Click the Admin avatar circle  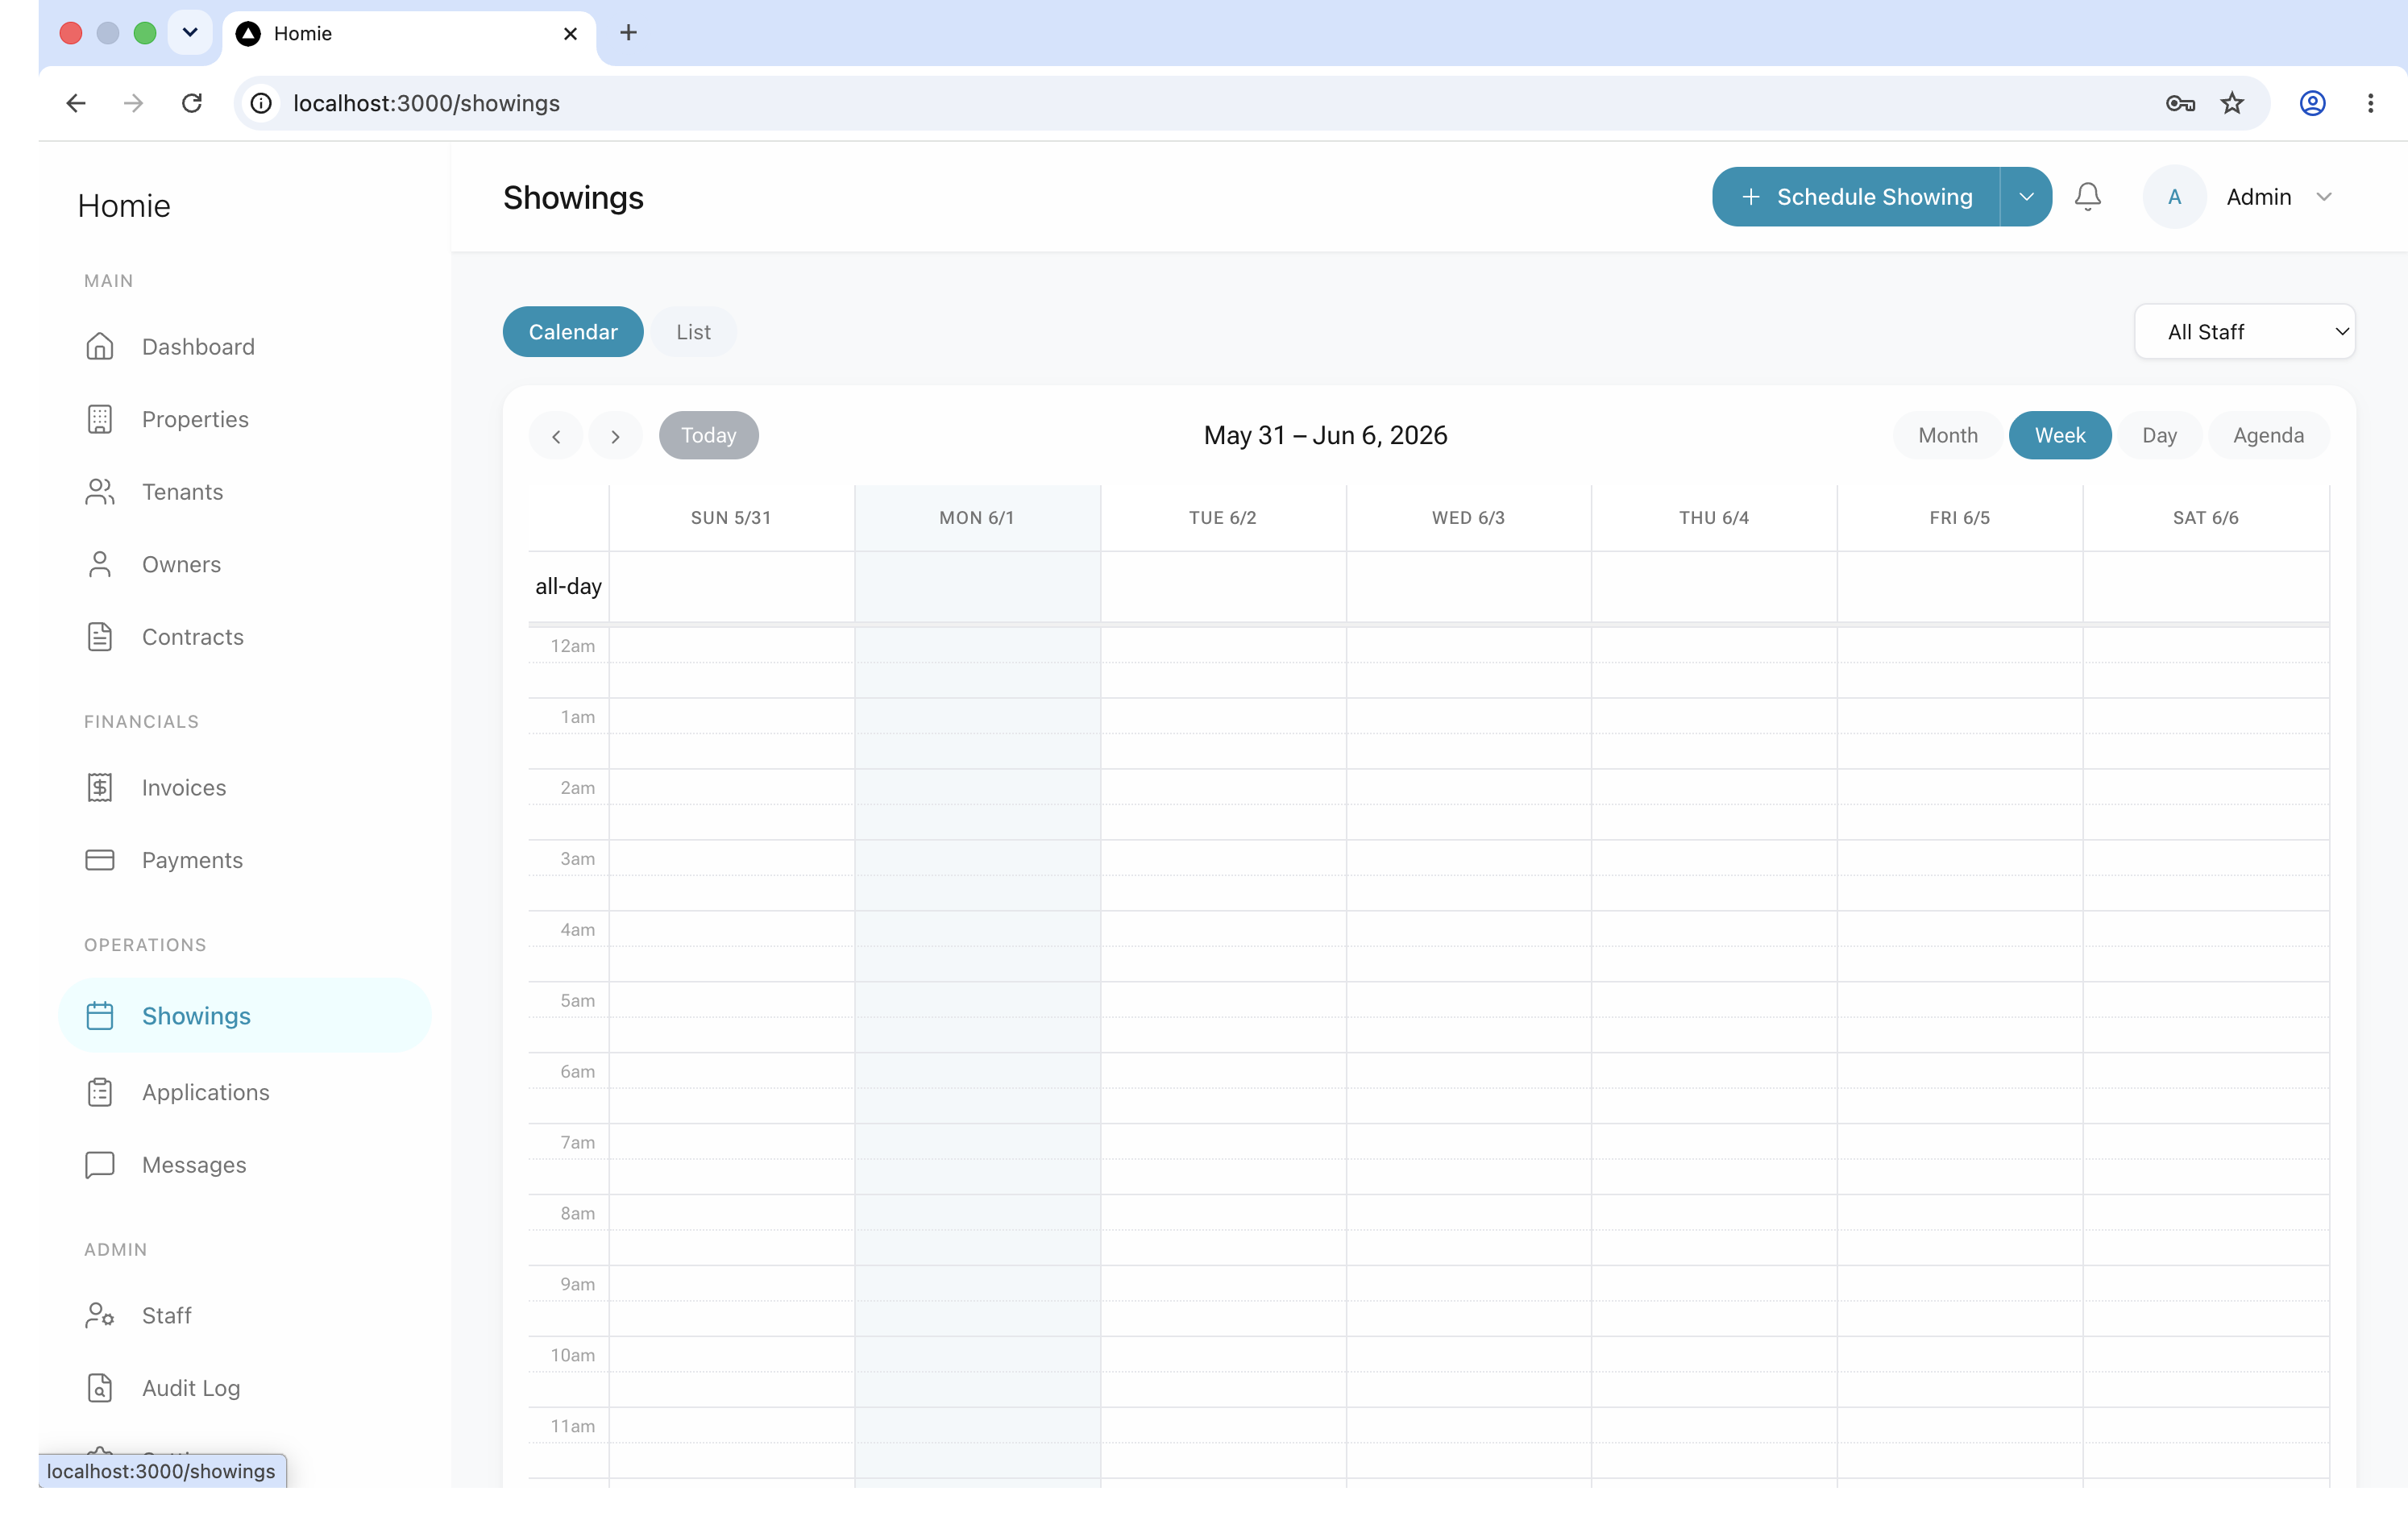pyautogui.click(x=2174, y=197)
